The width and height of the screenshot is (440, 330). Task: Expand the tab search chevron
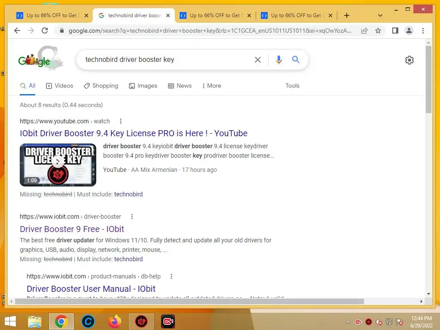(380, 15)
